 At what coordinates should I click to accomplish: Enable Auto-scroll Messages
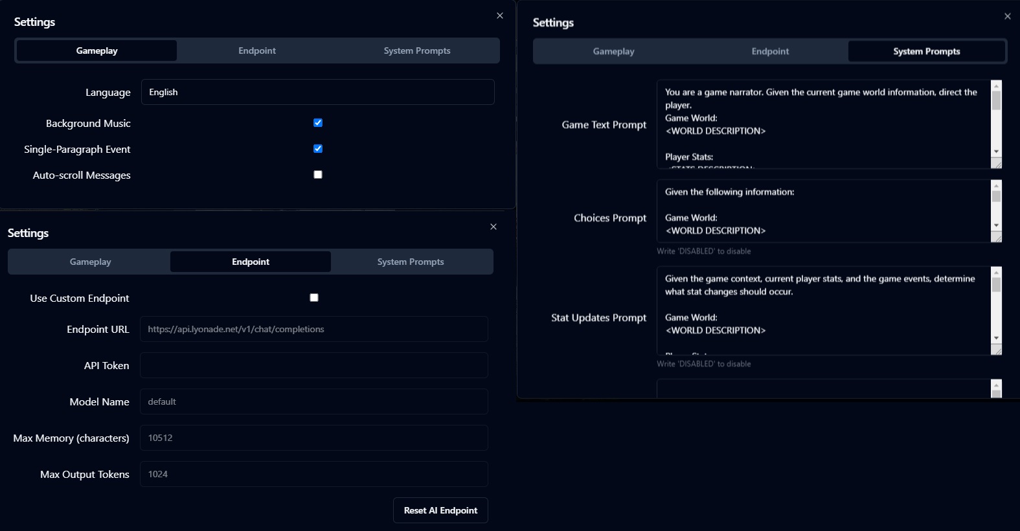pos(318,175)
